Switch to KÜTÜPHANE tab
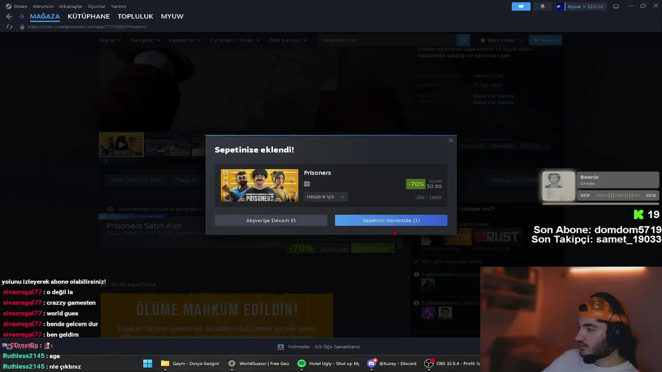This screenshot has width=662, height=372. (88, 17)
